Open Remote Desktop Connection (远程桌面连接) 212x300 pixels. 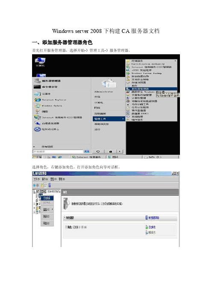(47, 123)
